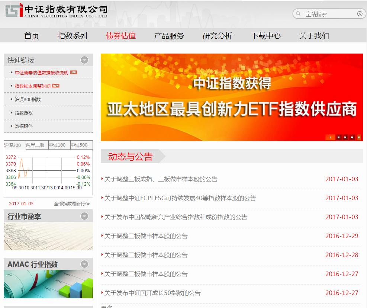367x308 pixels.
Task: Click the AMAC 行业指数 thumbnail image
Action: point(48,284)
